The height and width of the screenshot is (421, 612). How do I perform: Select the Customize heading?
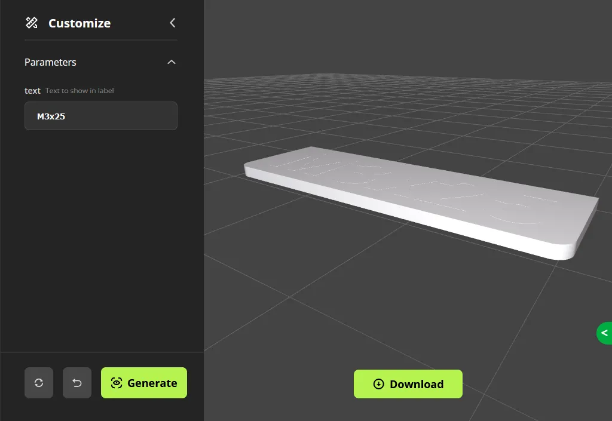[79, 23]
